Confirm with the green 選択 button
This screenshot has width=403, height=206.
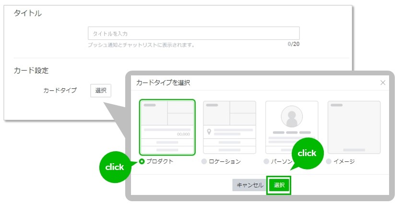[x=279, y=185]
